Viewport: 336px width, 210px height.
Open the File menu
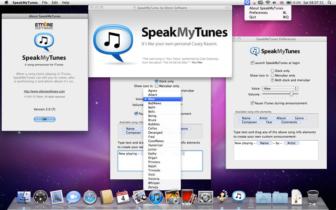45,3
